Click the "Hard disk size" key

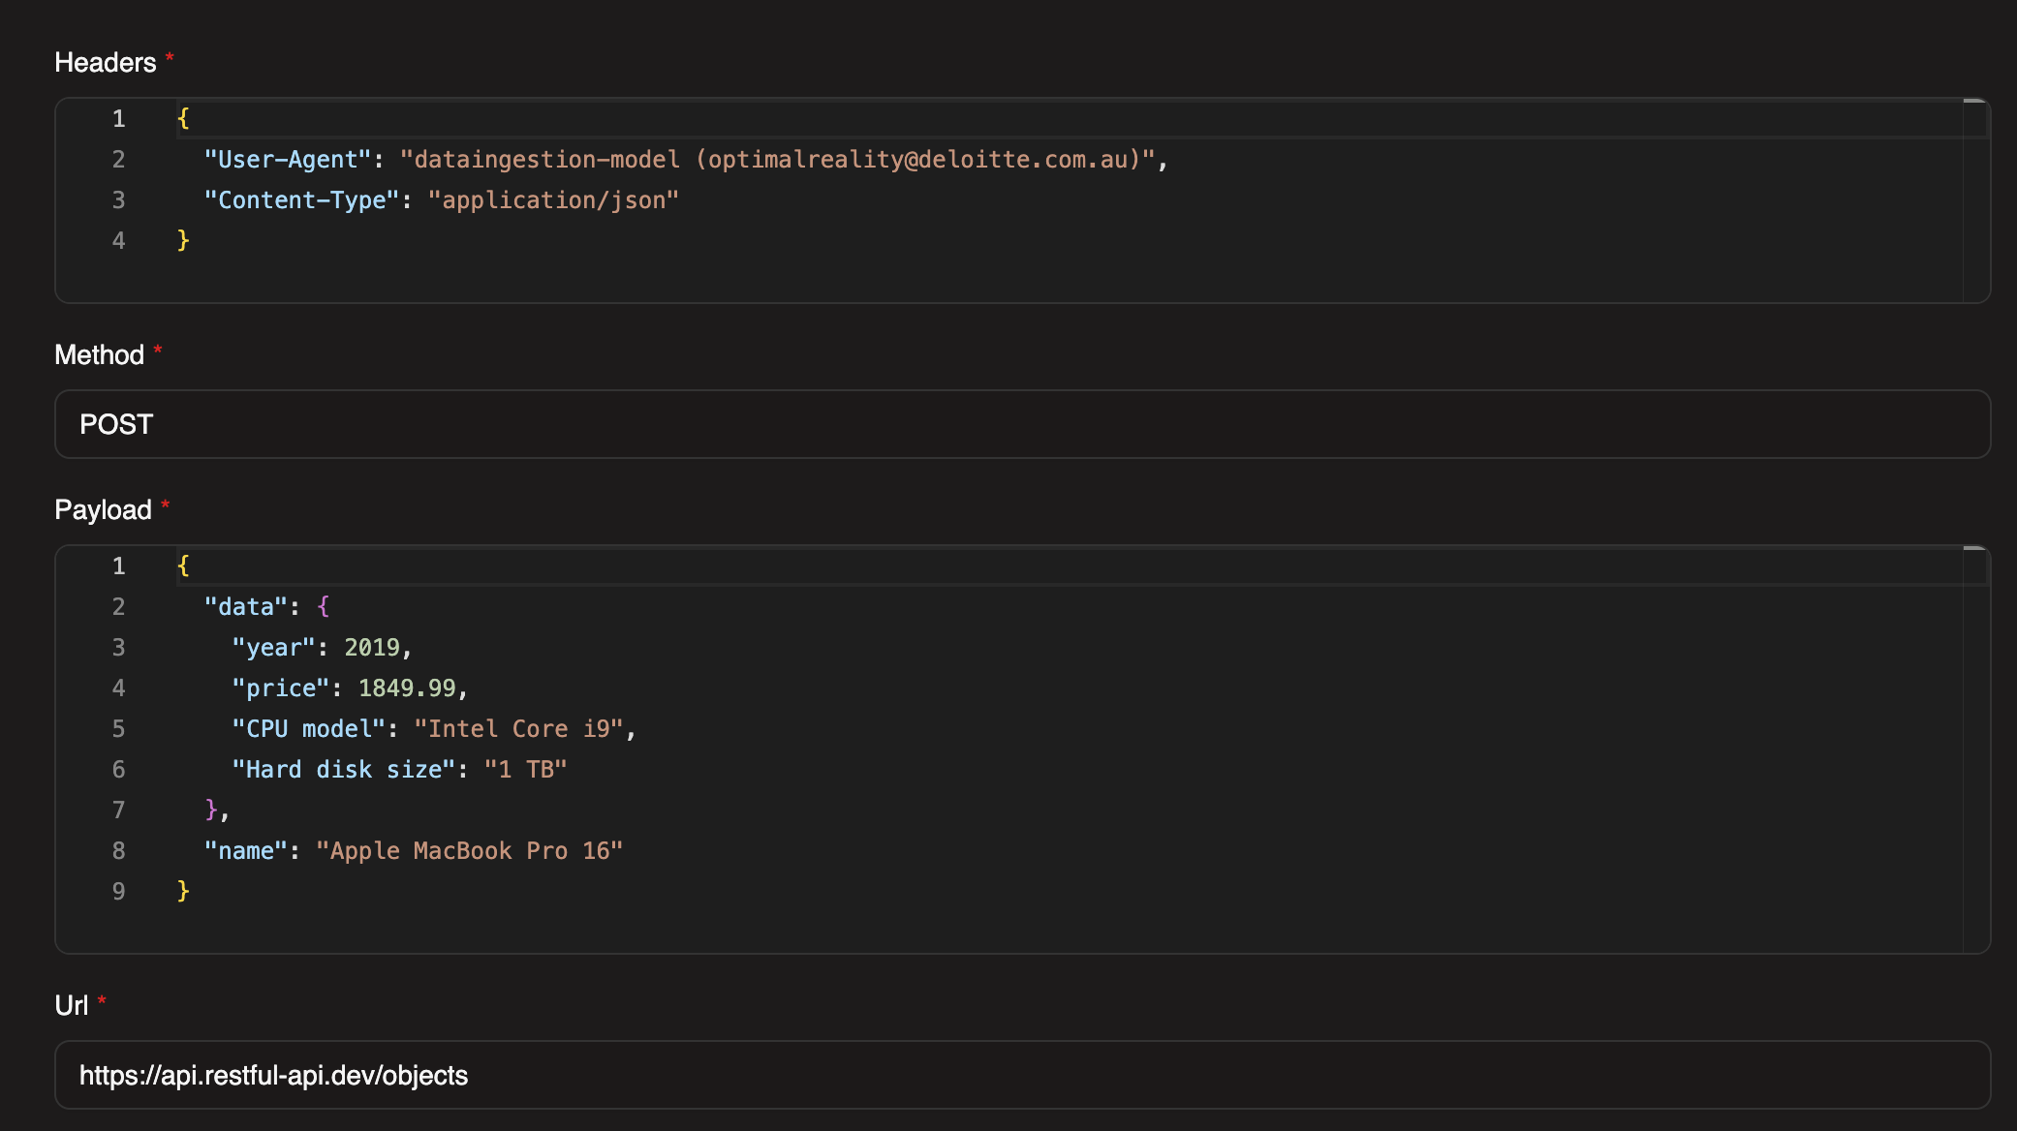[x=344, y=770]
